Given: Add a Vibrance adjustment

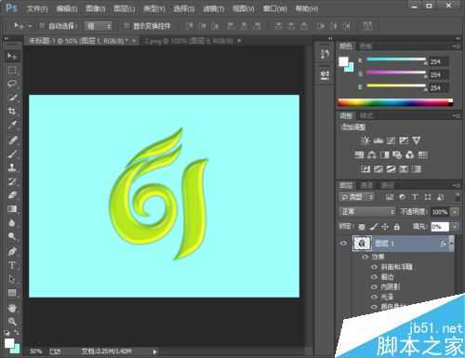Looking at the screenshot, I should pos(417,140).
